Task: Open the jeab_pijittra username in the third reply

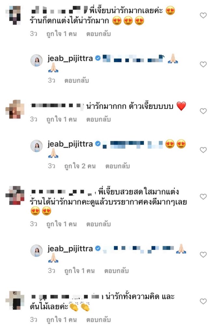Action: click(x=70, y=249)
